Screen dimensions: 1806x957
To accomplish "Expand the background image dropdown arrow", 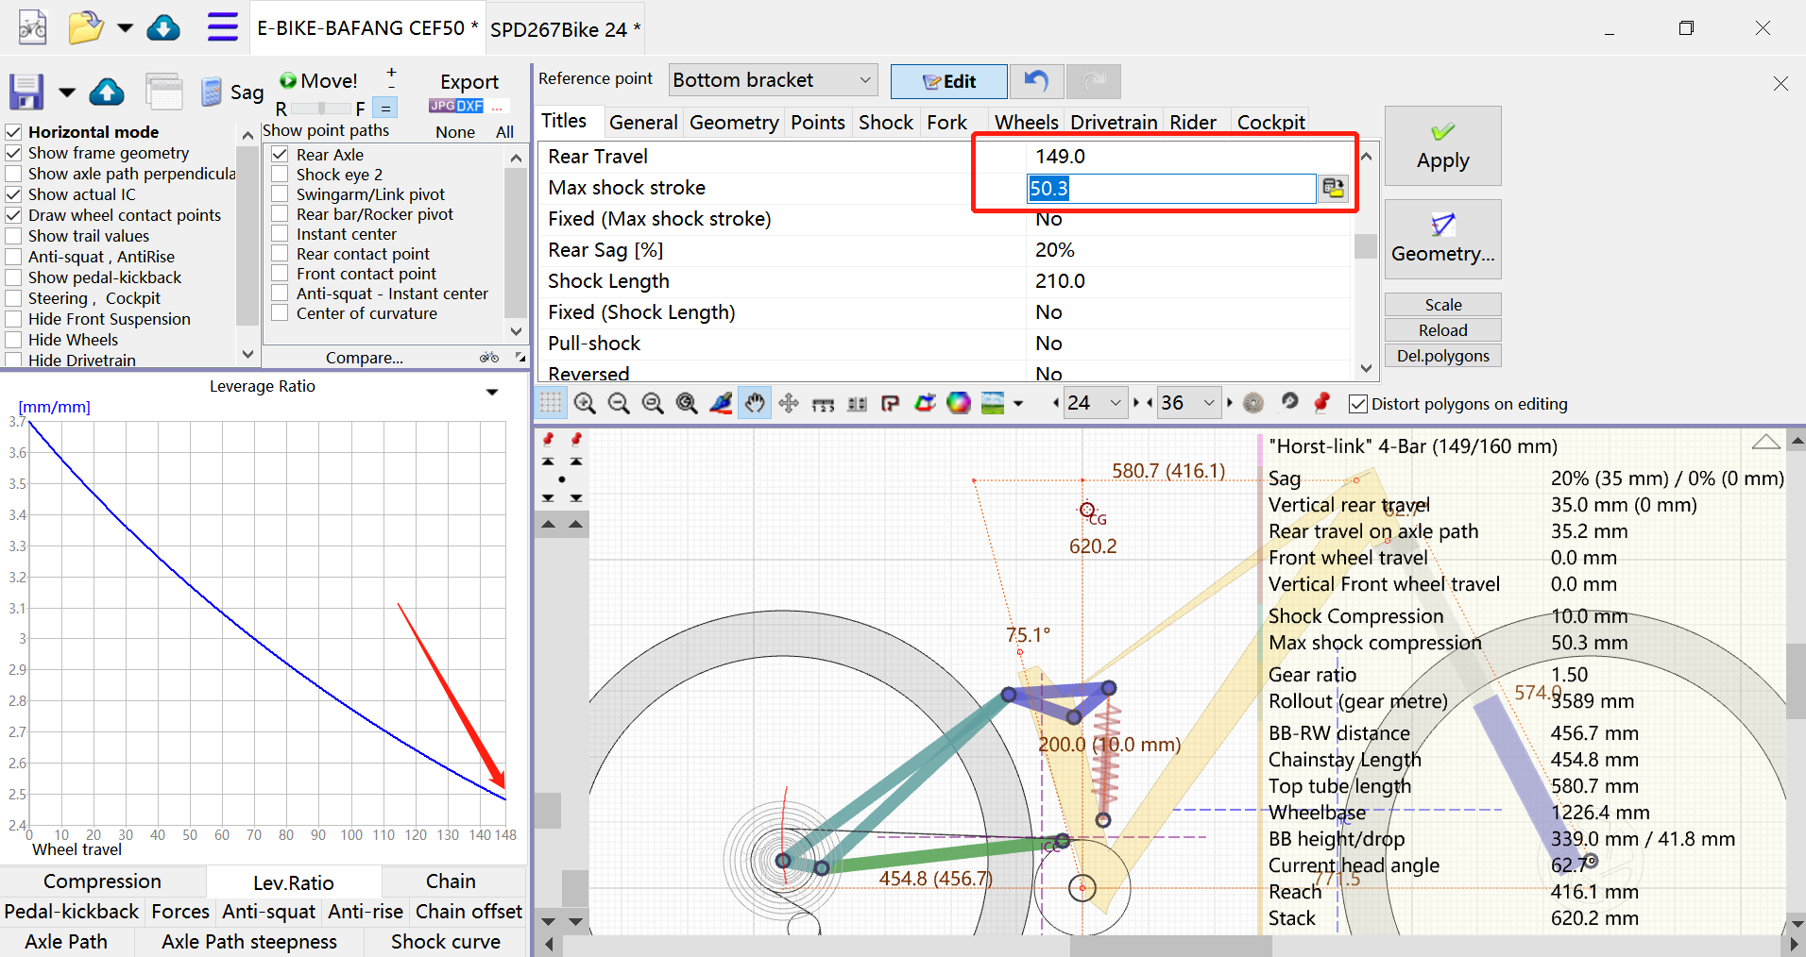I will (x=1018, y=404).
